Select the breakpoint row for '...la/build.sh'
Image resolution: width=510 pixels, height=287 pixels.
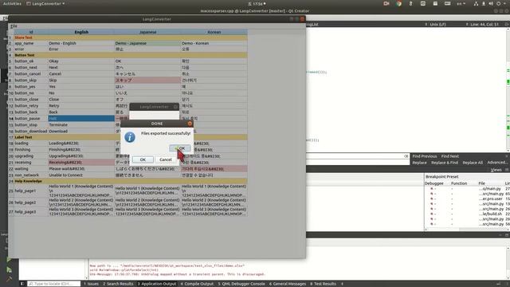point(468,214)
